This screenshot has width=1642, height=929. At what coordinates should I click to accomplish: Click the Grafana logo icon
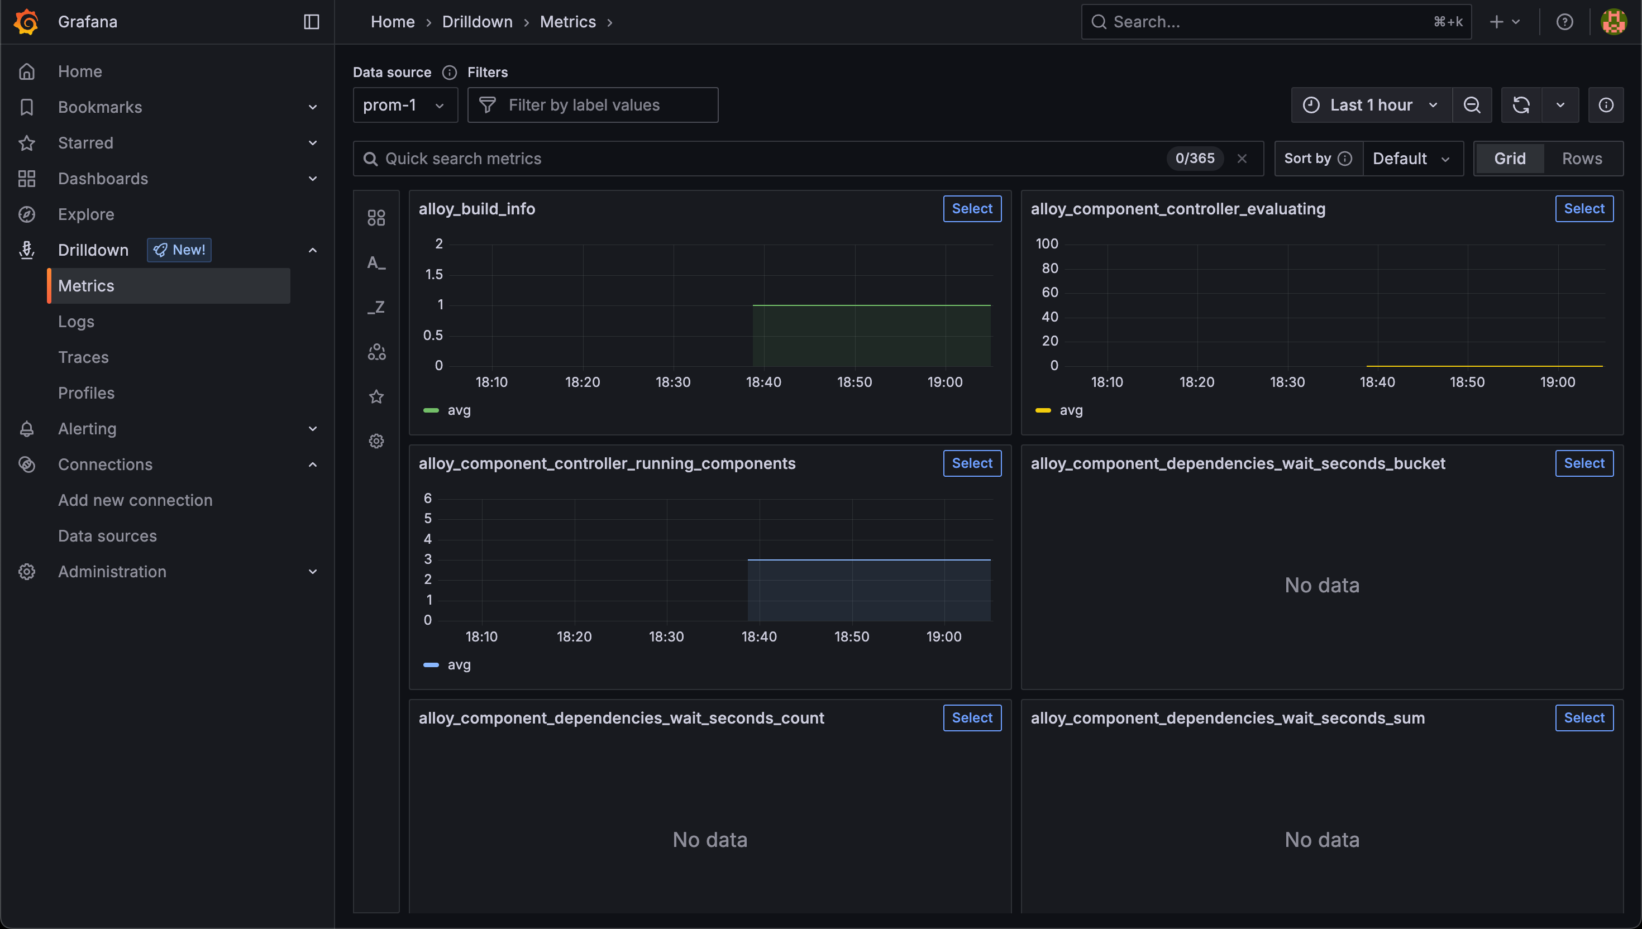click(26, 22)
